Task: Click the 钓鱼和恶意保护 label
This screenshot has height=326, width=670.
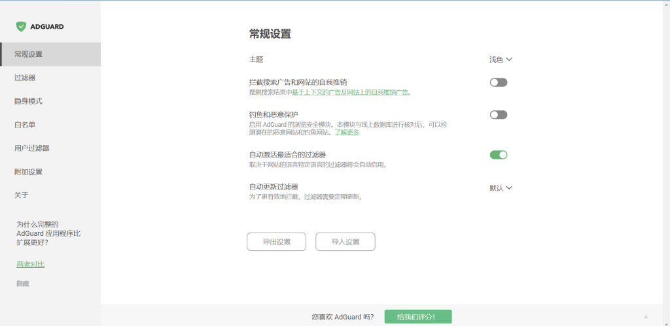Action: (x=273, y=114)
